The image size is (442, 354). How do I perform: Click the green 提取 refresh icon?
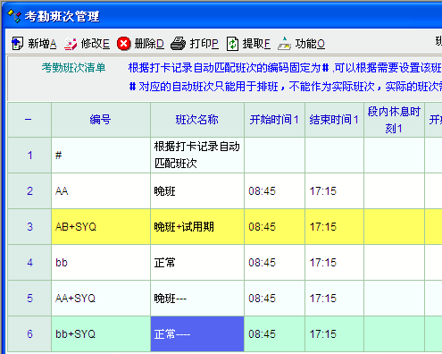coord(232,44)
